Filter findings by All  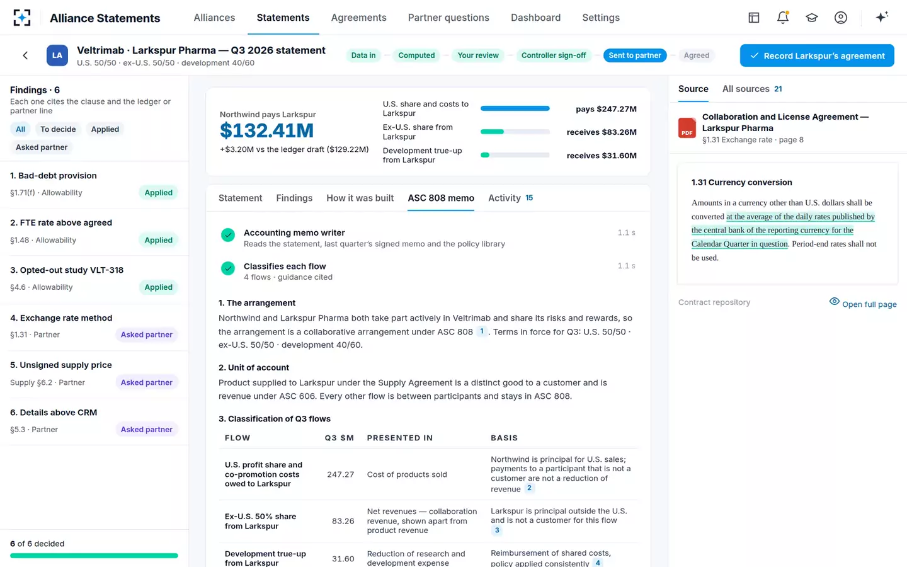[x=21, y=129]
